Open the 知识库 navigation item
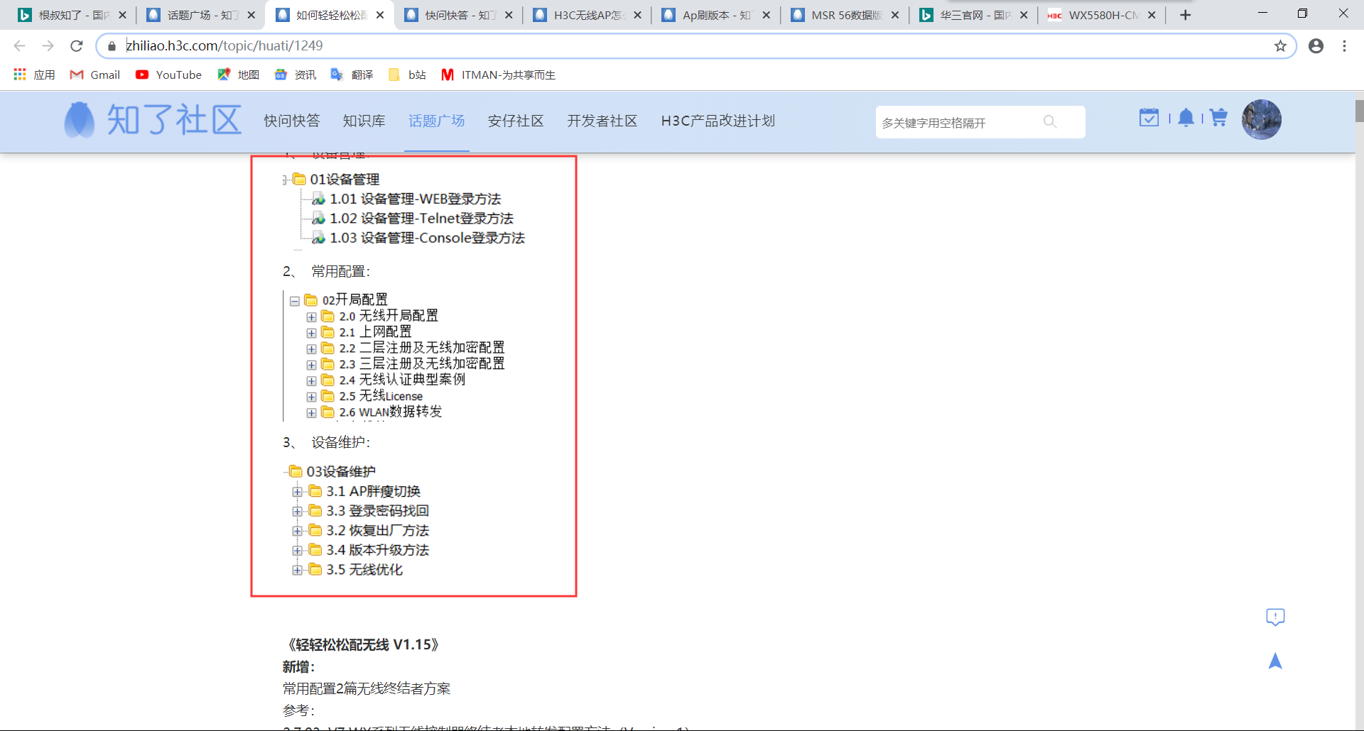The height and width of the screenshot is (731, 1364). 364,121
